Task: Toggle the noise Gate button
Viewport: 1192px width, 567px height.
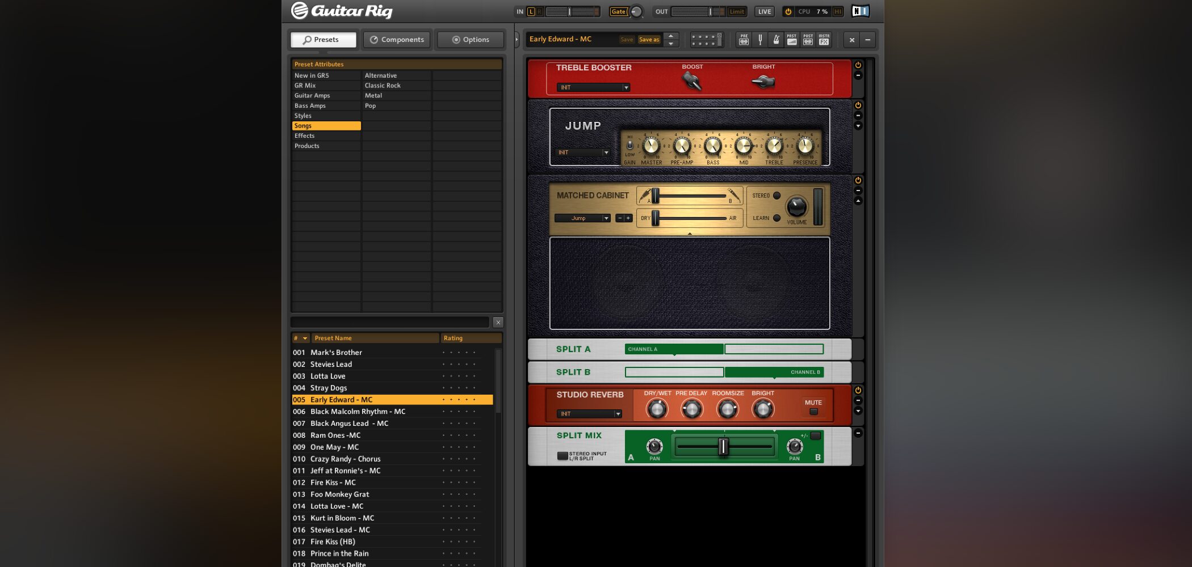Action: [x=618, y=11]
